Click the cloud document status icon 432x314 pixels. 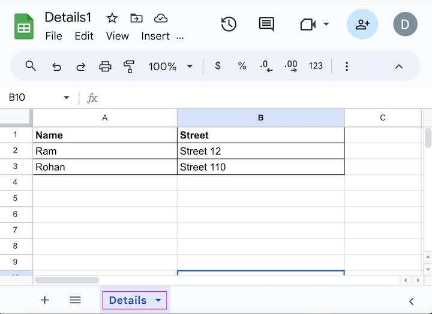tap(160, 18)
